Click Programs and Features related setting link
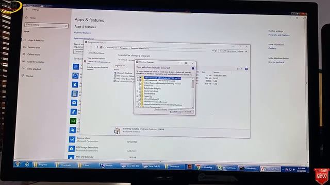The image size is (330, 185). pos(279,35)
